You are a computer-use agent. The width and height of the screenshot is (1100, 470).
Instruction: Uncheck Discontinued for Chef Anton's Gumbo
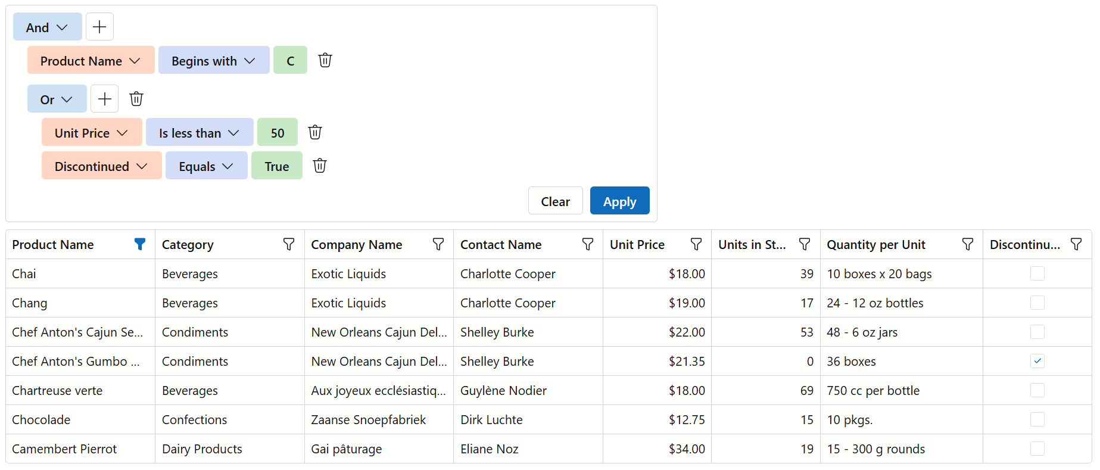pyautogui.click(x=1037, y=361)
